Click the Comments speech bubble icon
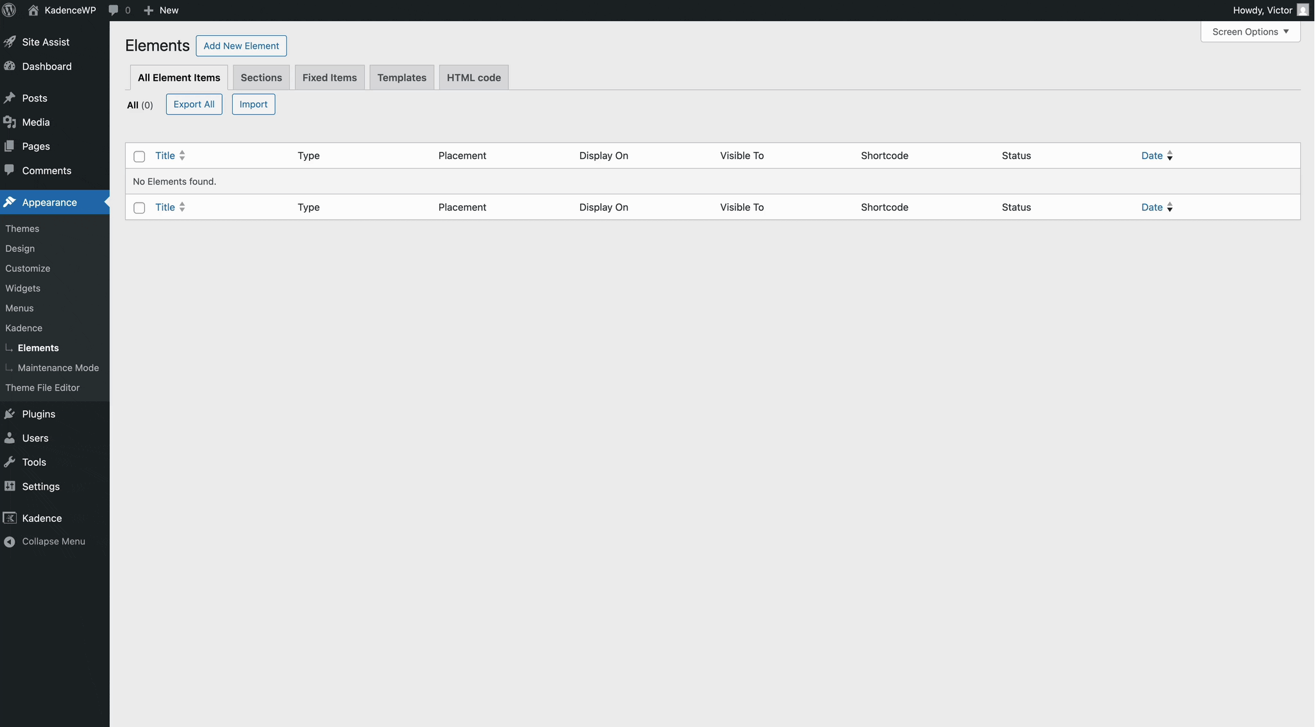 point(10,170)
